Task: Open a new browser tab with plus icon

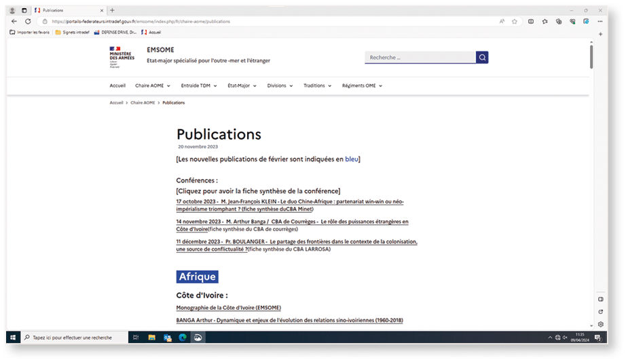Action: pyautogui.click(x=112, y=10)
